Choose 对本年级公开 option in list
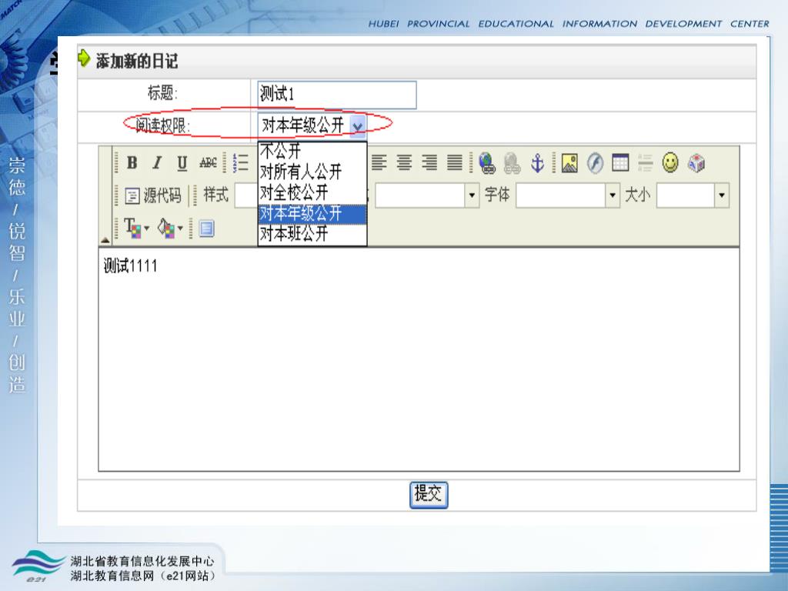The image size is (788, 591). point(312,213)
